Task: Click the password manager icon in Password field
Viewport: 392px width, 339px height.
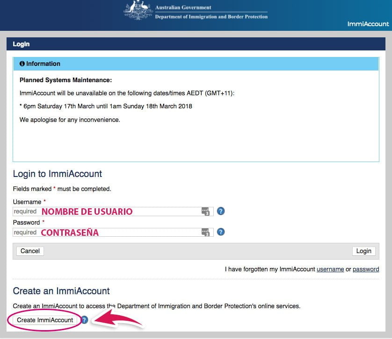Action: 205,232
